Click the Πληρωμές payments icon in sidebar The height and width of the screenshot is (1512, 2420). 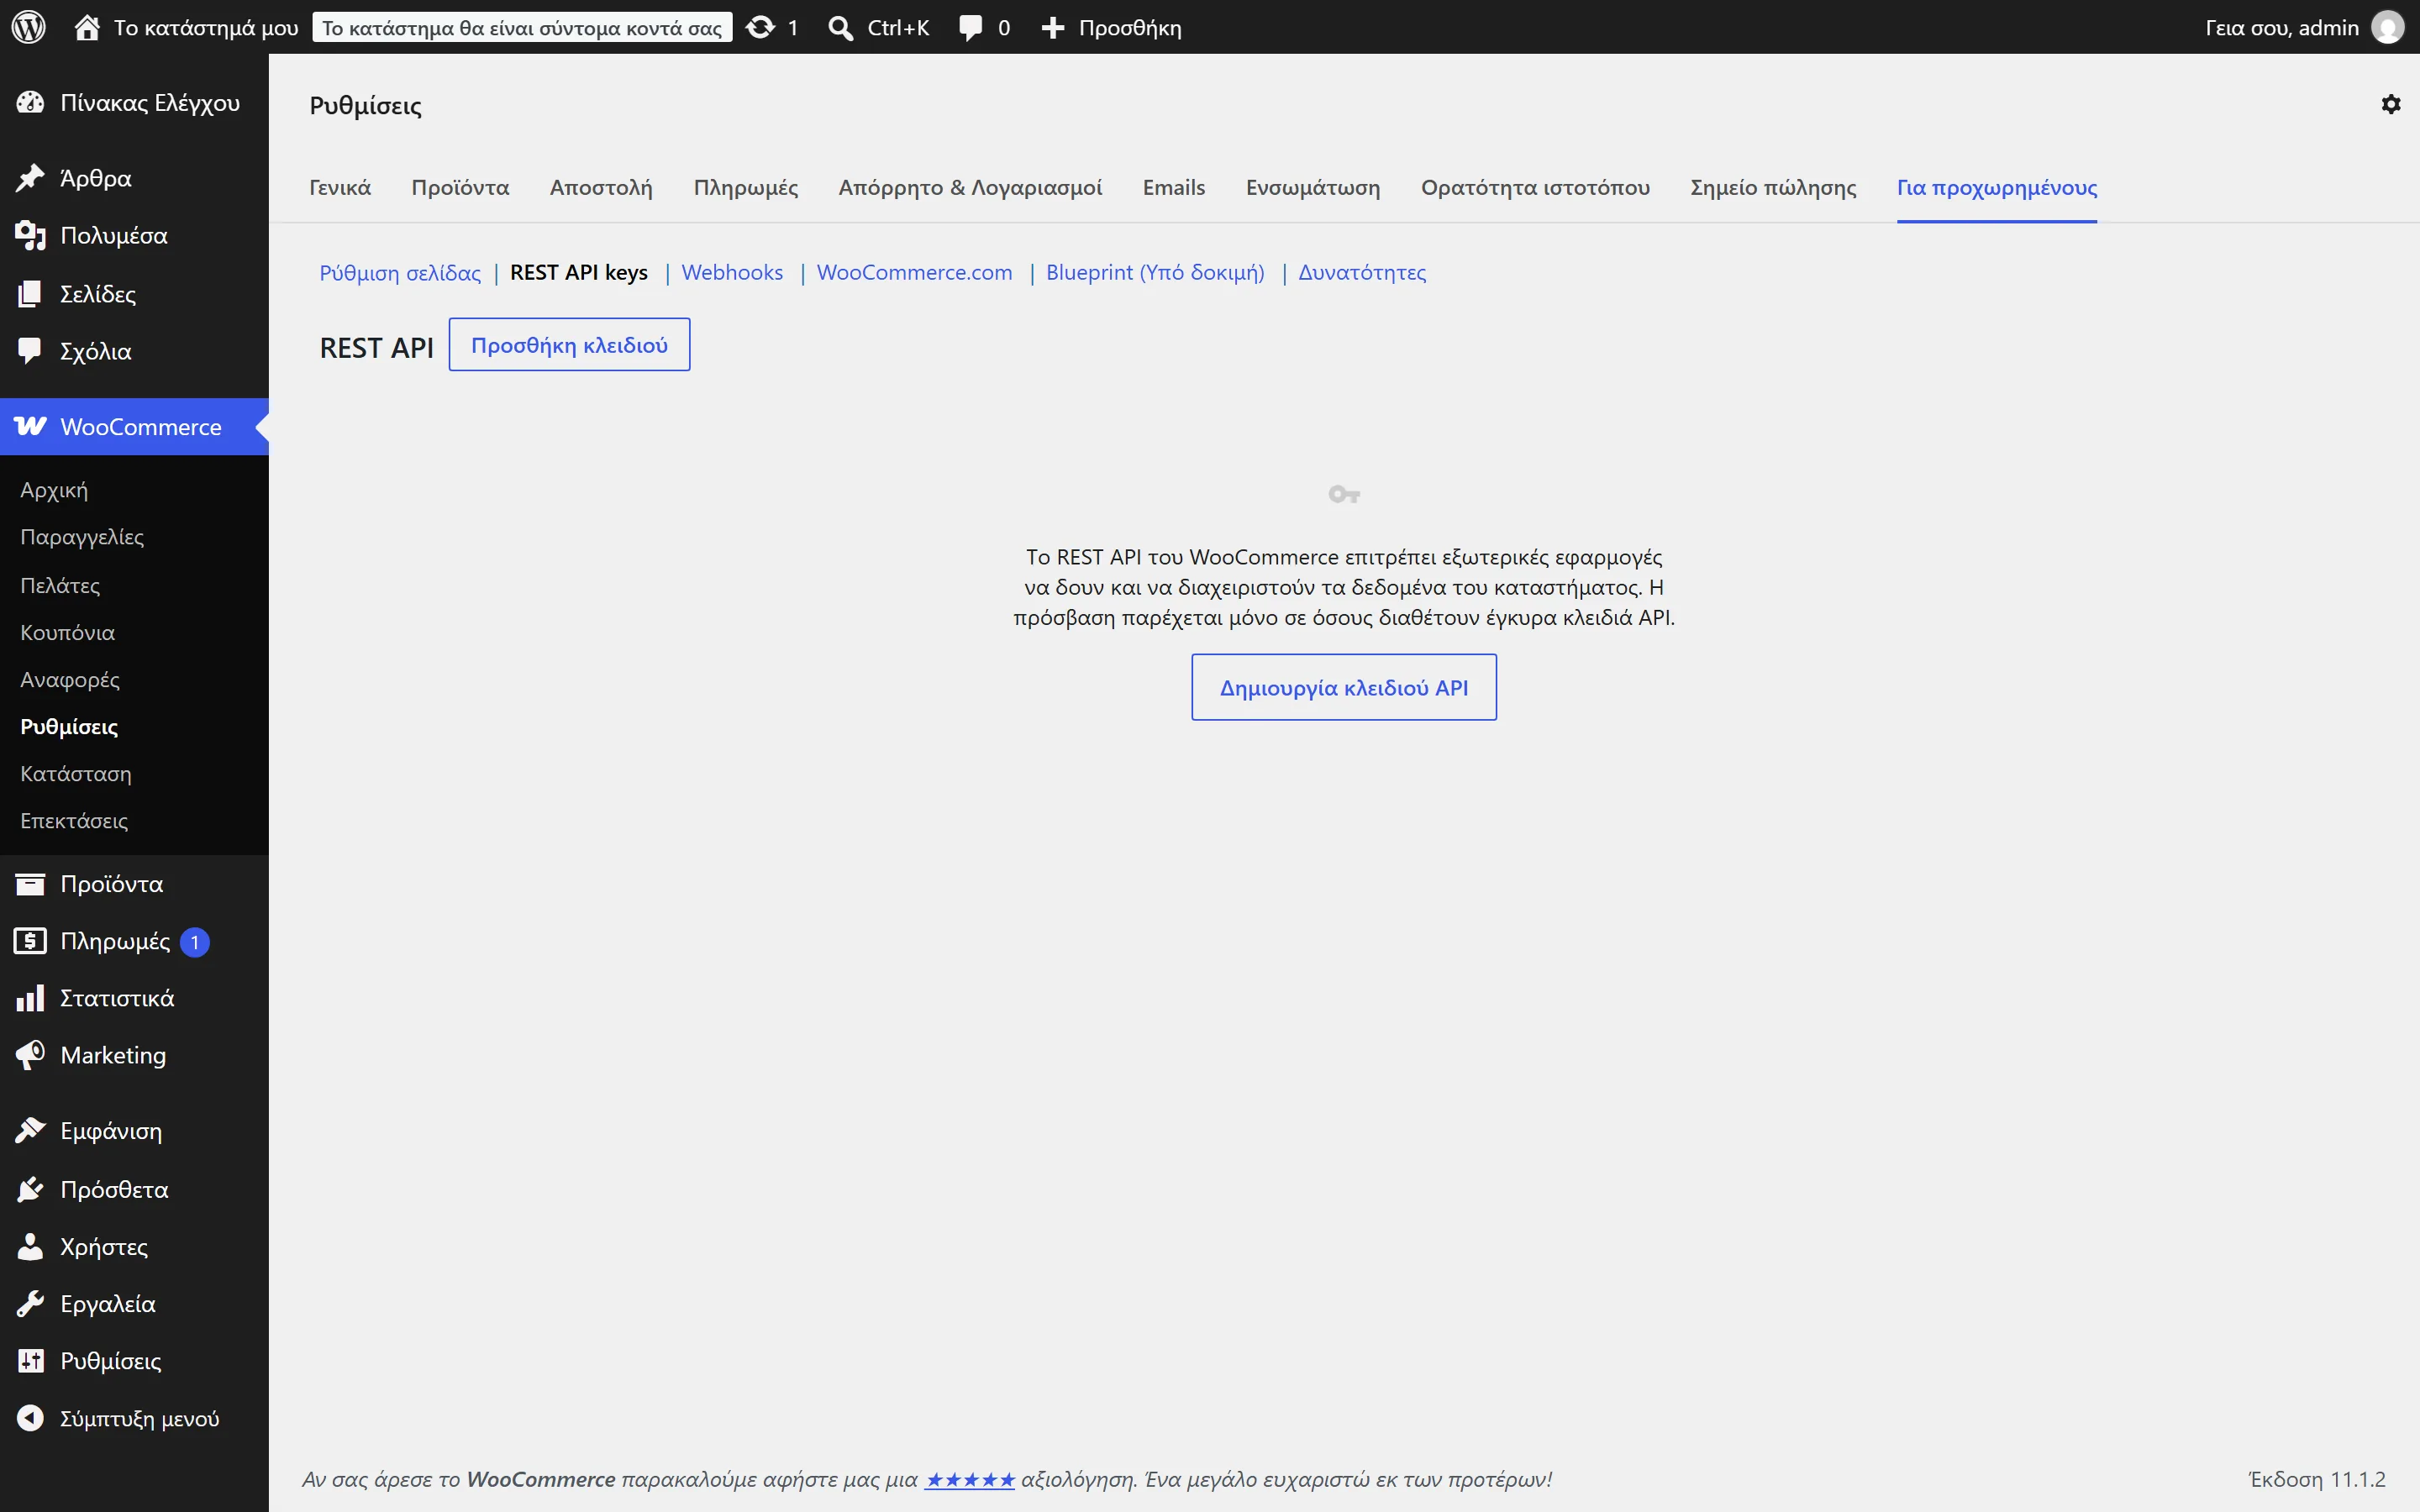[30, 941]
